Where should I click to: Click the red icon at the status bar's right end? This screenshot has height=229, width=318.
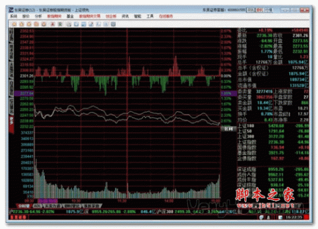307,218
